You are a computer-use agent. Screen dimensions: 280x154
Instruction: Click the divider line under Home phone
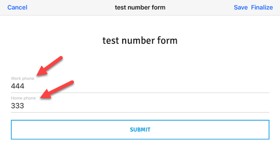(139, 112)
